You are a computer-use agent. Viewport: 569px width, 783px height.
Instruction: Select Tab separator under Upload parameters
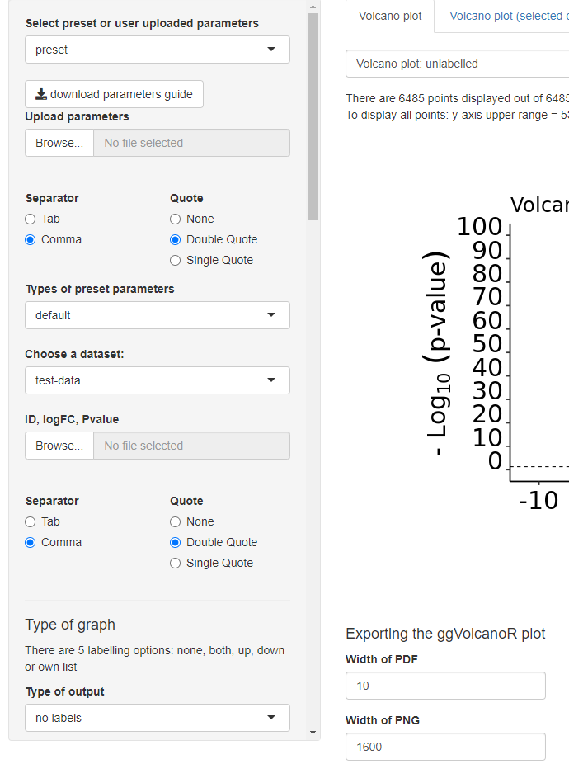point(31,219)
